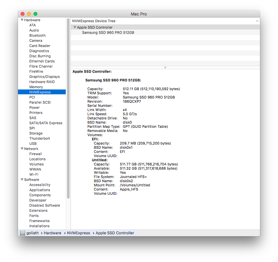Select FireWire in the sidebar
Viewport: 278px width, 262px height.
pyautogui.click(x=36, y=71)
